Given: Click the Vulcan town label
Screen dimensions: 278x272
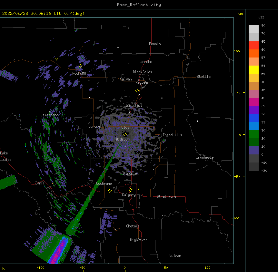Looking at the screenshot, I should pyautogui.click(x=175, y=256).
